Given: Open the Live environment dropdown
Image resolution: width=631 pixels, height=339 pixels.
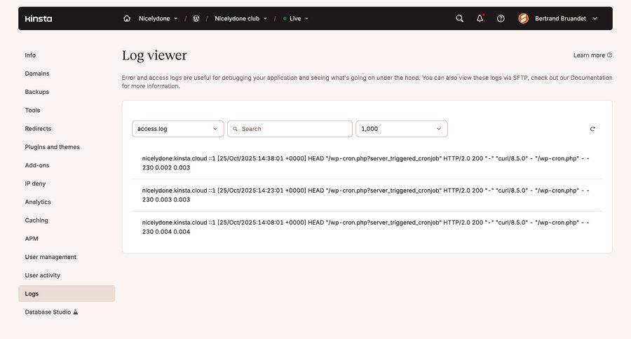Looking at the screenshot, I should point(296,18).
